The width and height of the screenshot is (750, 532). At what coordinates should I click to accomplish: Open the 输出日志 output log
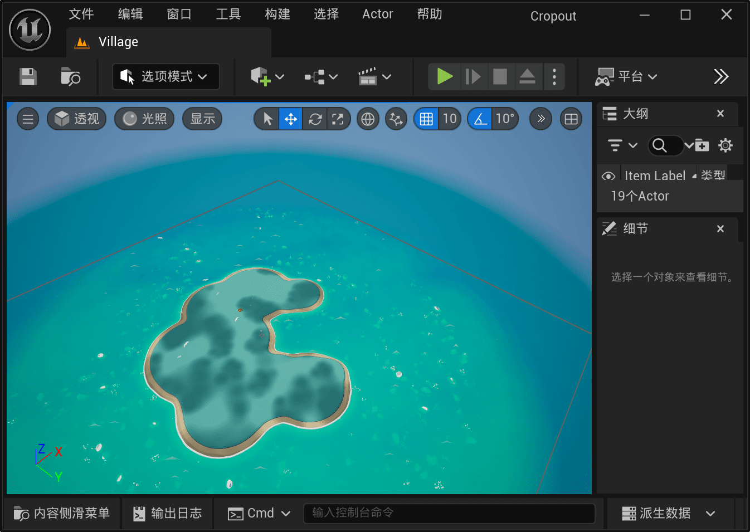pos(168,513)
